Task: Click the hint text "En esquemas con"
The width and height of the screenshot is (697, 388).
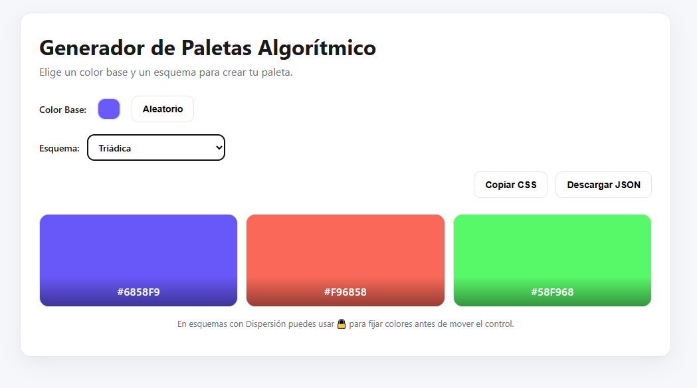Action: coord(207,324)
